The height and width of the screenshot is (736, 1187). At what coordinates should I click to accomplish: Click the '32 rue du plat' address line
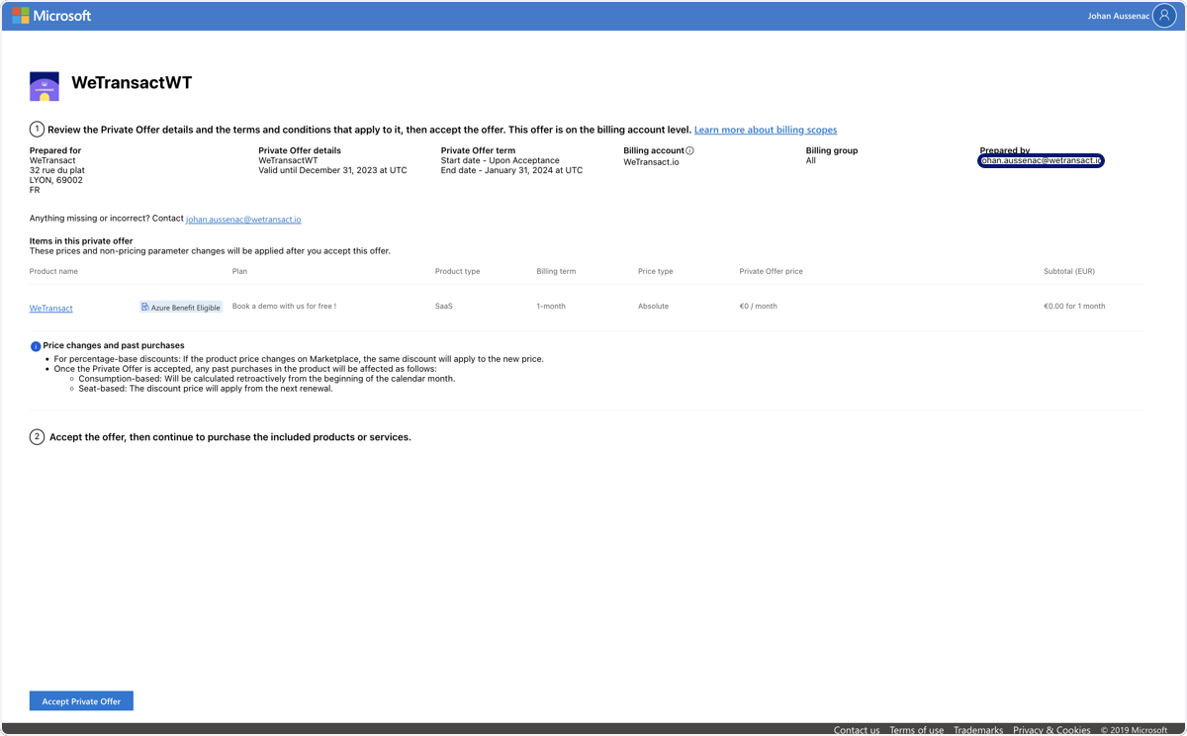pos(57,170)
